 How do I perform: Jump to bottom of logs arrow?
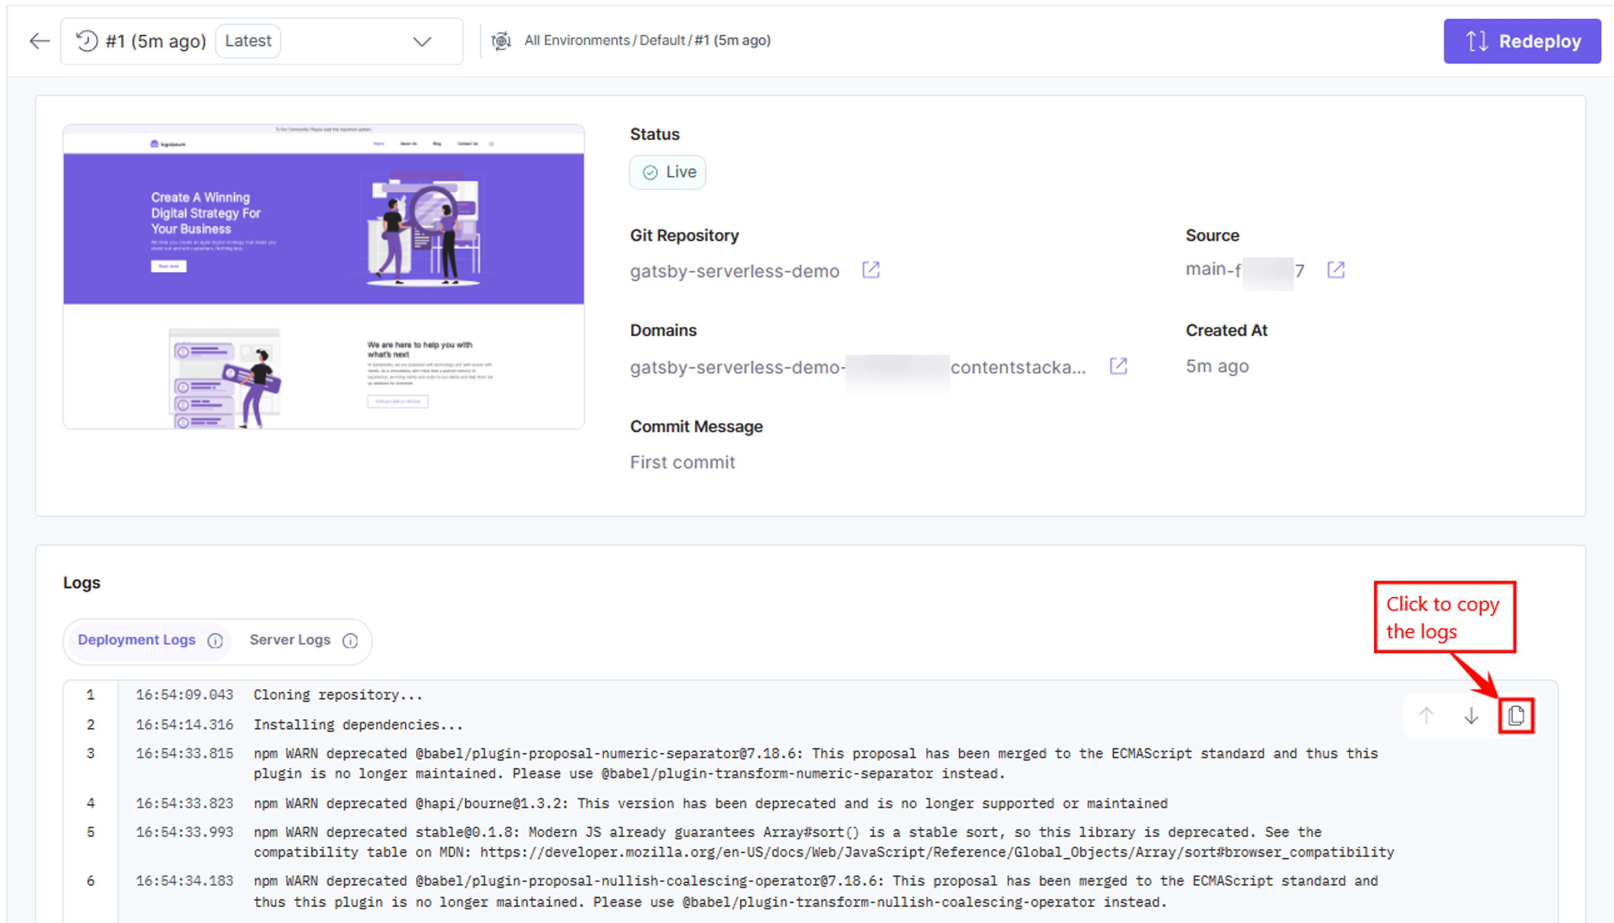coord(1471,716)
